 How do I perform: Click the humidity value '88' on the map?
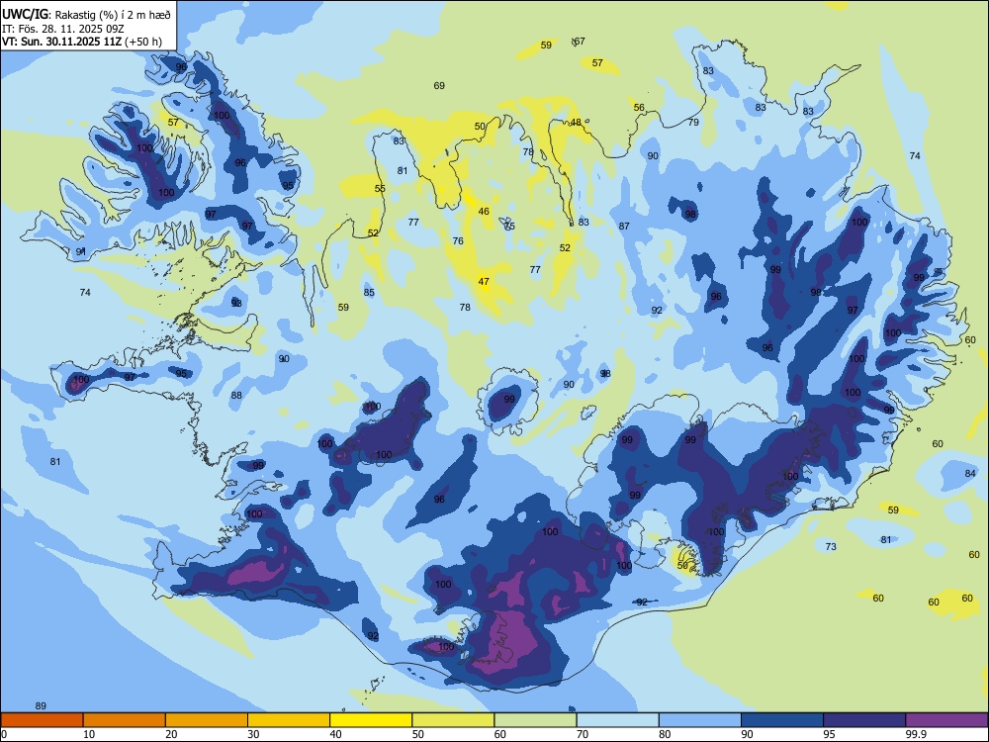pyautogui.click(x=236, y=396)
